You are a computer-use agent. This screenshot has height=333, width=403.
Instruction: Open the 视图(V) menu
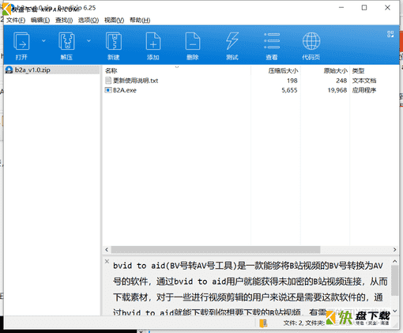point(114,21)
